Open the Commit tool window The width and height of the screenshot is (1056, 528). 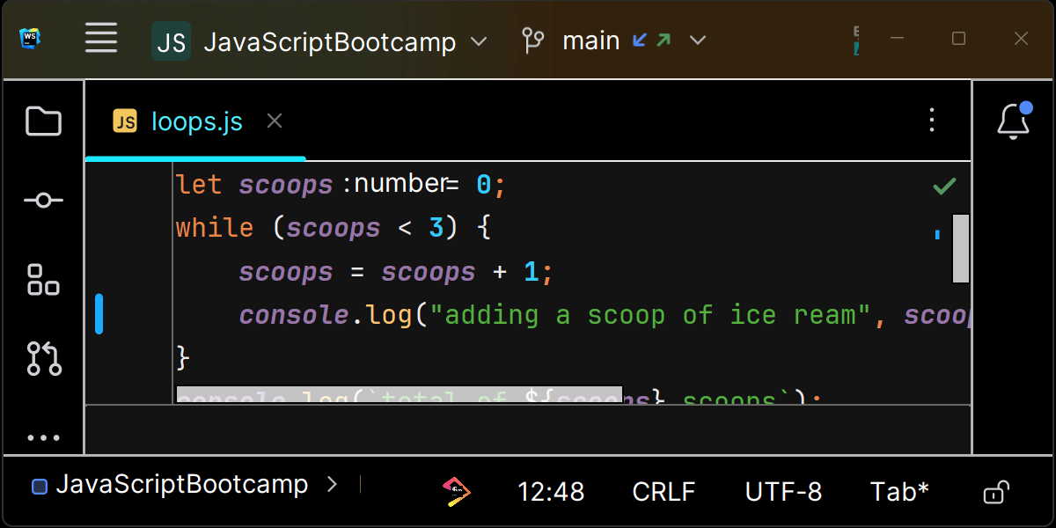[43, 201]
